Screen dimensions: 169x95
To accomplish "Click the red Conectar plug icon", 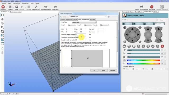I will coord(3,7).
